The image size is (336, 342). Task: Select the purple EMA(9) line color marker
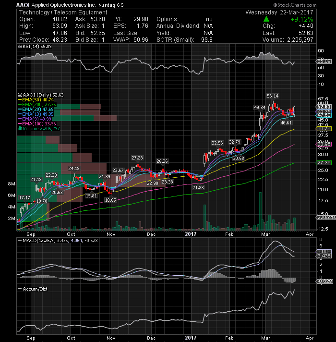pyautogui.click(x=20, y=119)
